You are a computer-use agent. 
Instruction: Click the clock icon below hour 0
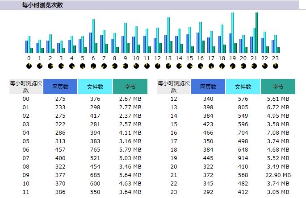pyautogui.click(x=29, y=66)
